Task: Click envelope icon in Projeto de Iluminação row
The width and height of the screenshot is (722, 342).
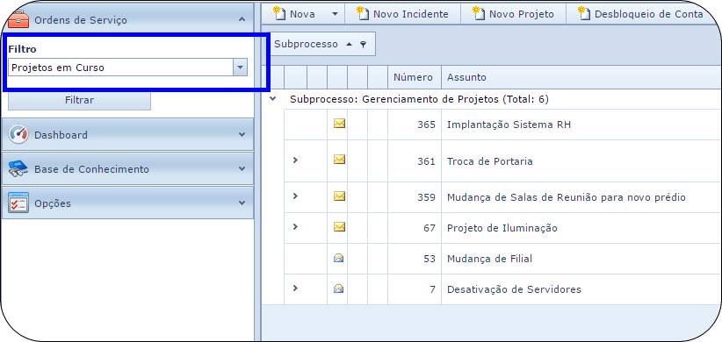Action: click(x=339, y=227)
